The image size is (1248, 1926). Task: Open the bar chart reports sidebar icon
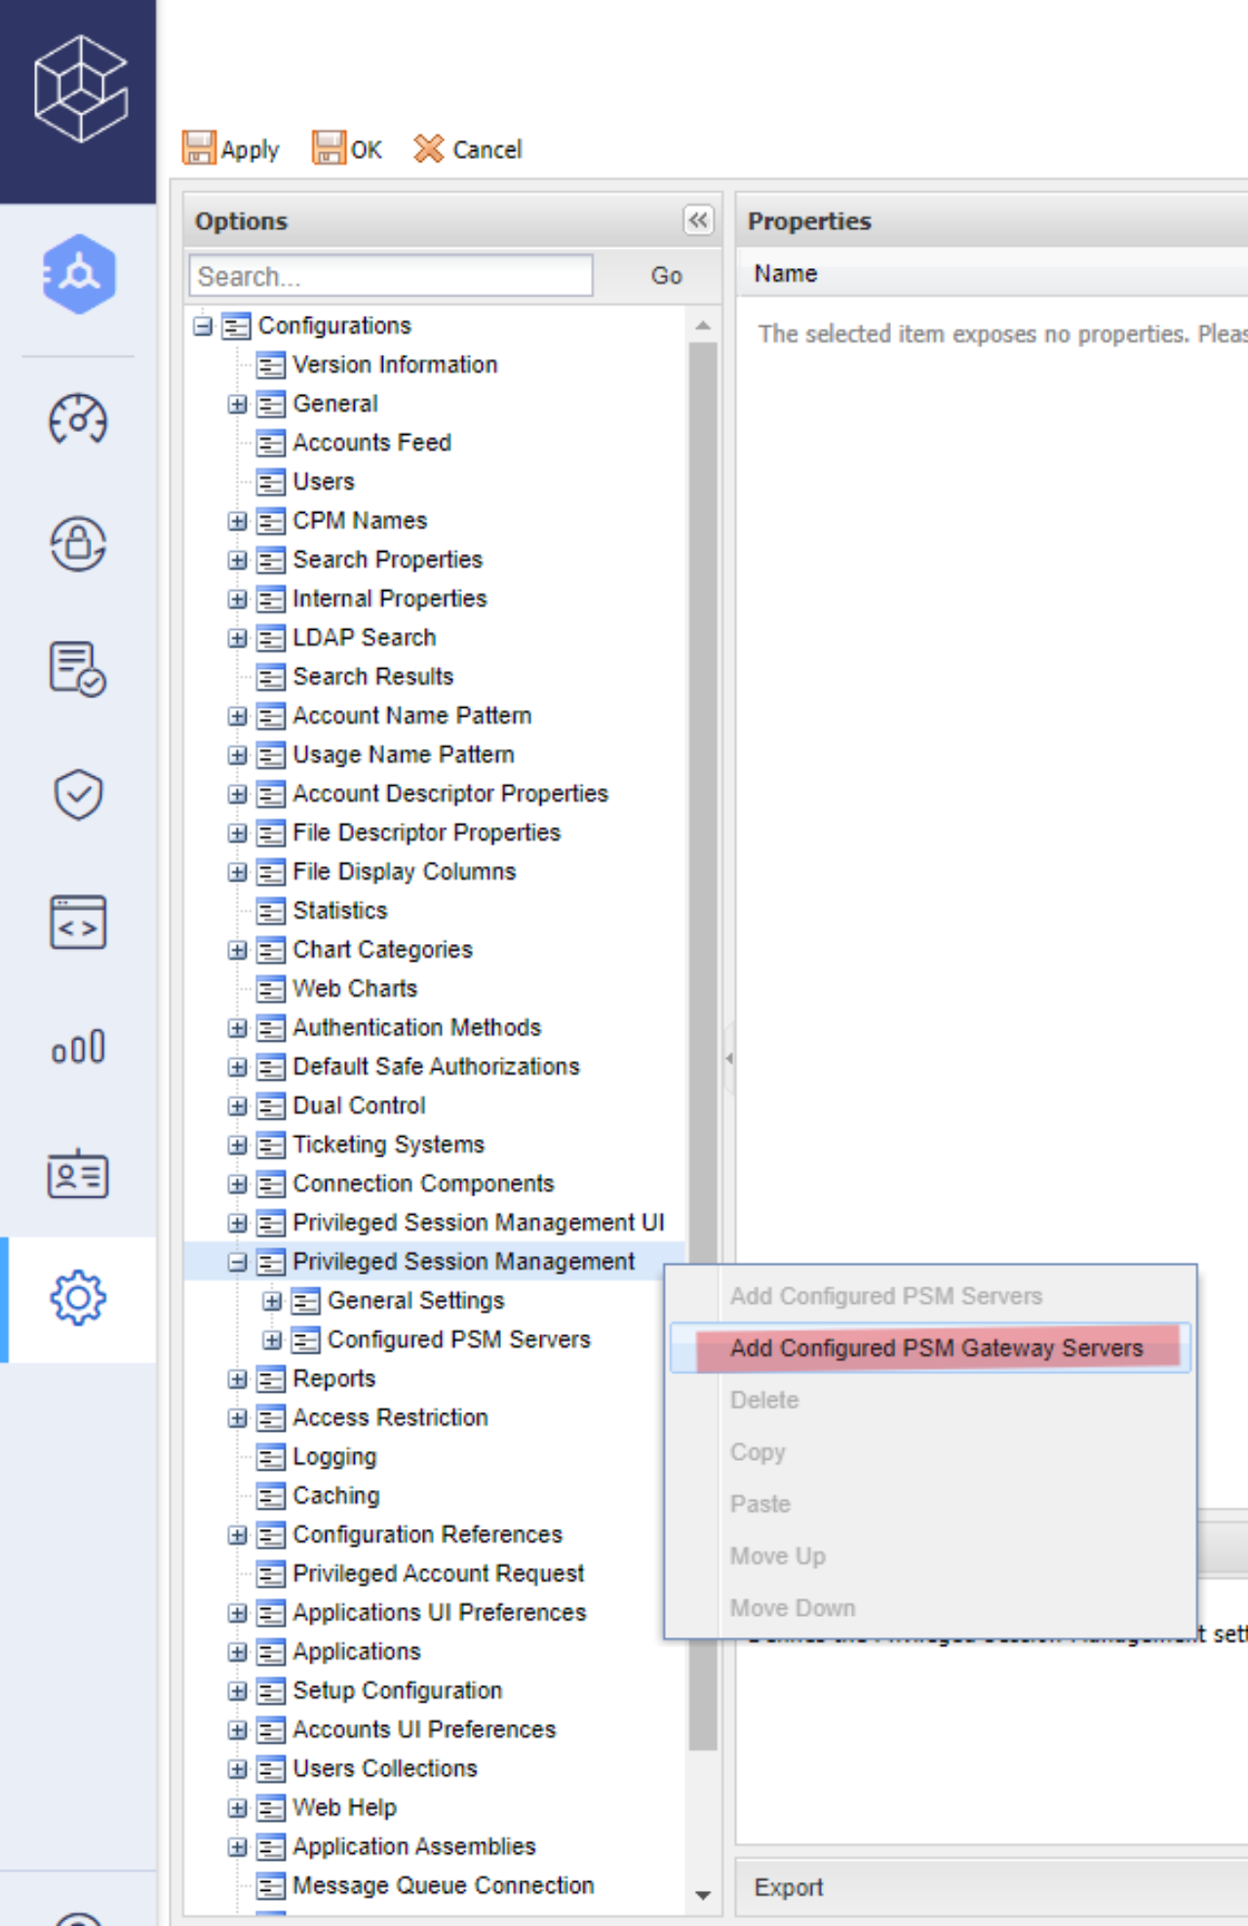[78, 1047]
